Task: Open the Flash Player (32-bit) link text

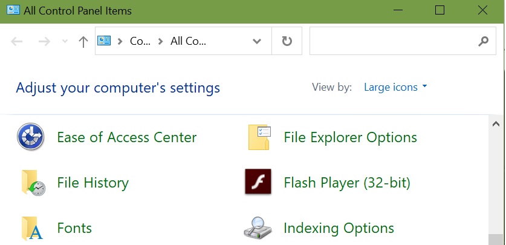Action: click(x=347, y=183)
